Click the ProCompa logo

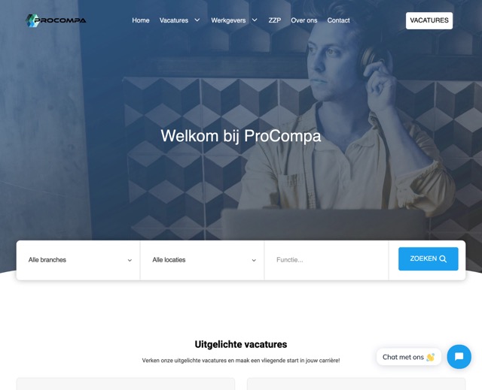tap(56, 20)
